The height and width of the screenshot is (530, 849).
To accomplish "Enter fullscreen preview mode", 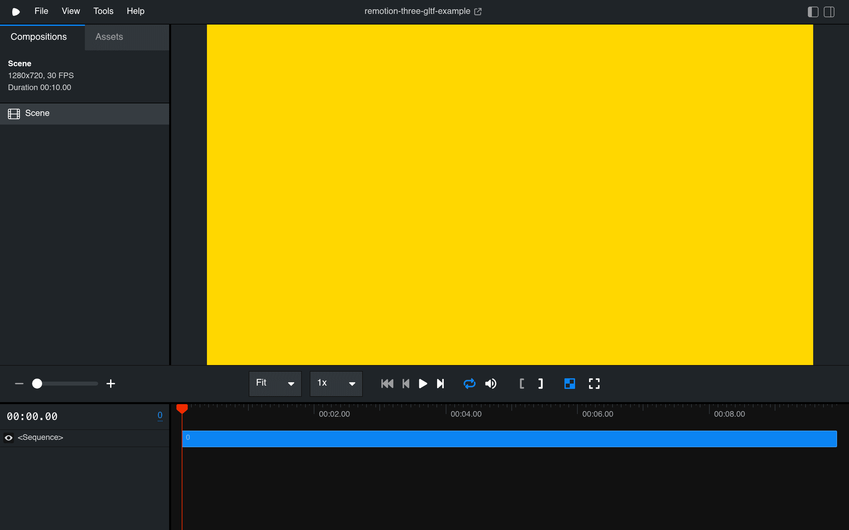I will (594, 384).
